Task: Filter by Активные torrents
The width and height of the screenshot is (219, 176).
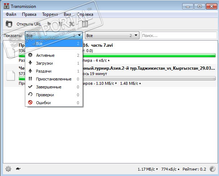Action: [54, 55]
